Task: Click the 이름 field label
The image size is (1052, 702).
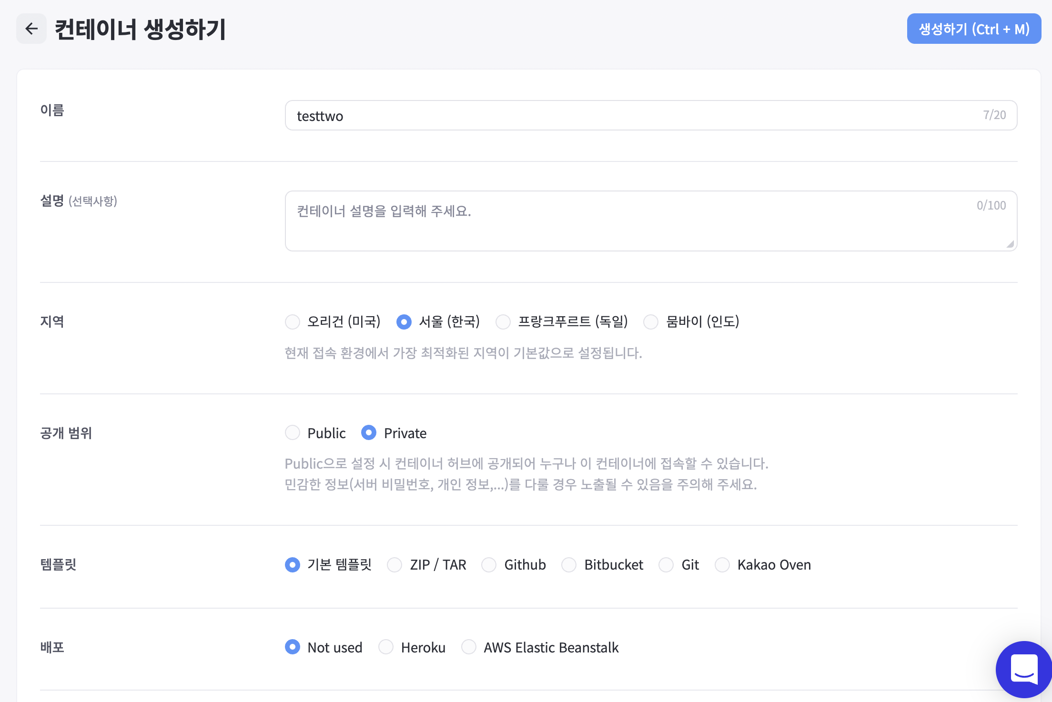Action: coord(52,110)
